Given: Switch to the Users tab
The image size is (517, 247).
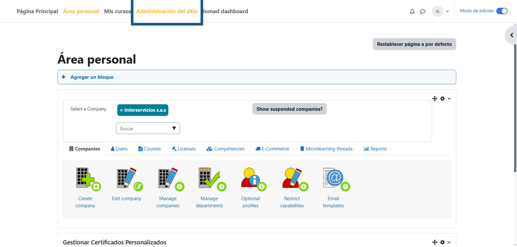Looking at the screenshot, I should 119,149.
